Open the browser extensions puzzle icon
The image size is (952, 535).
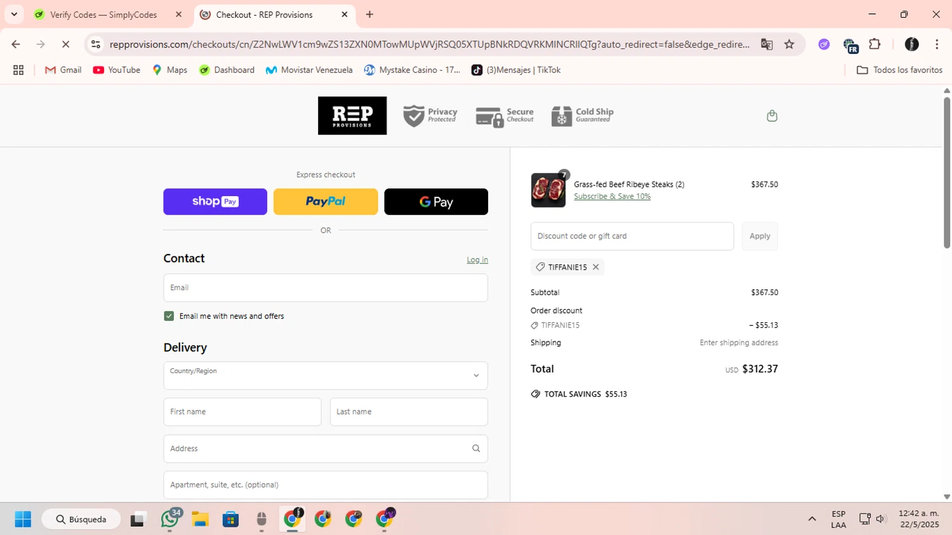pos(875,44)
